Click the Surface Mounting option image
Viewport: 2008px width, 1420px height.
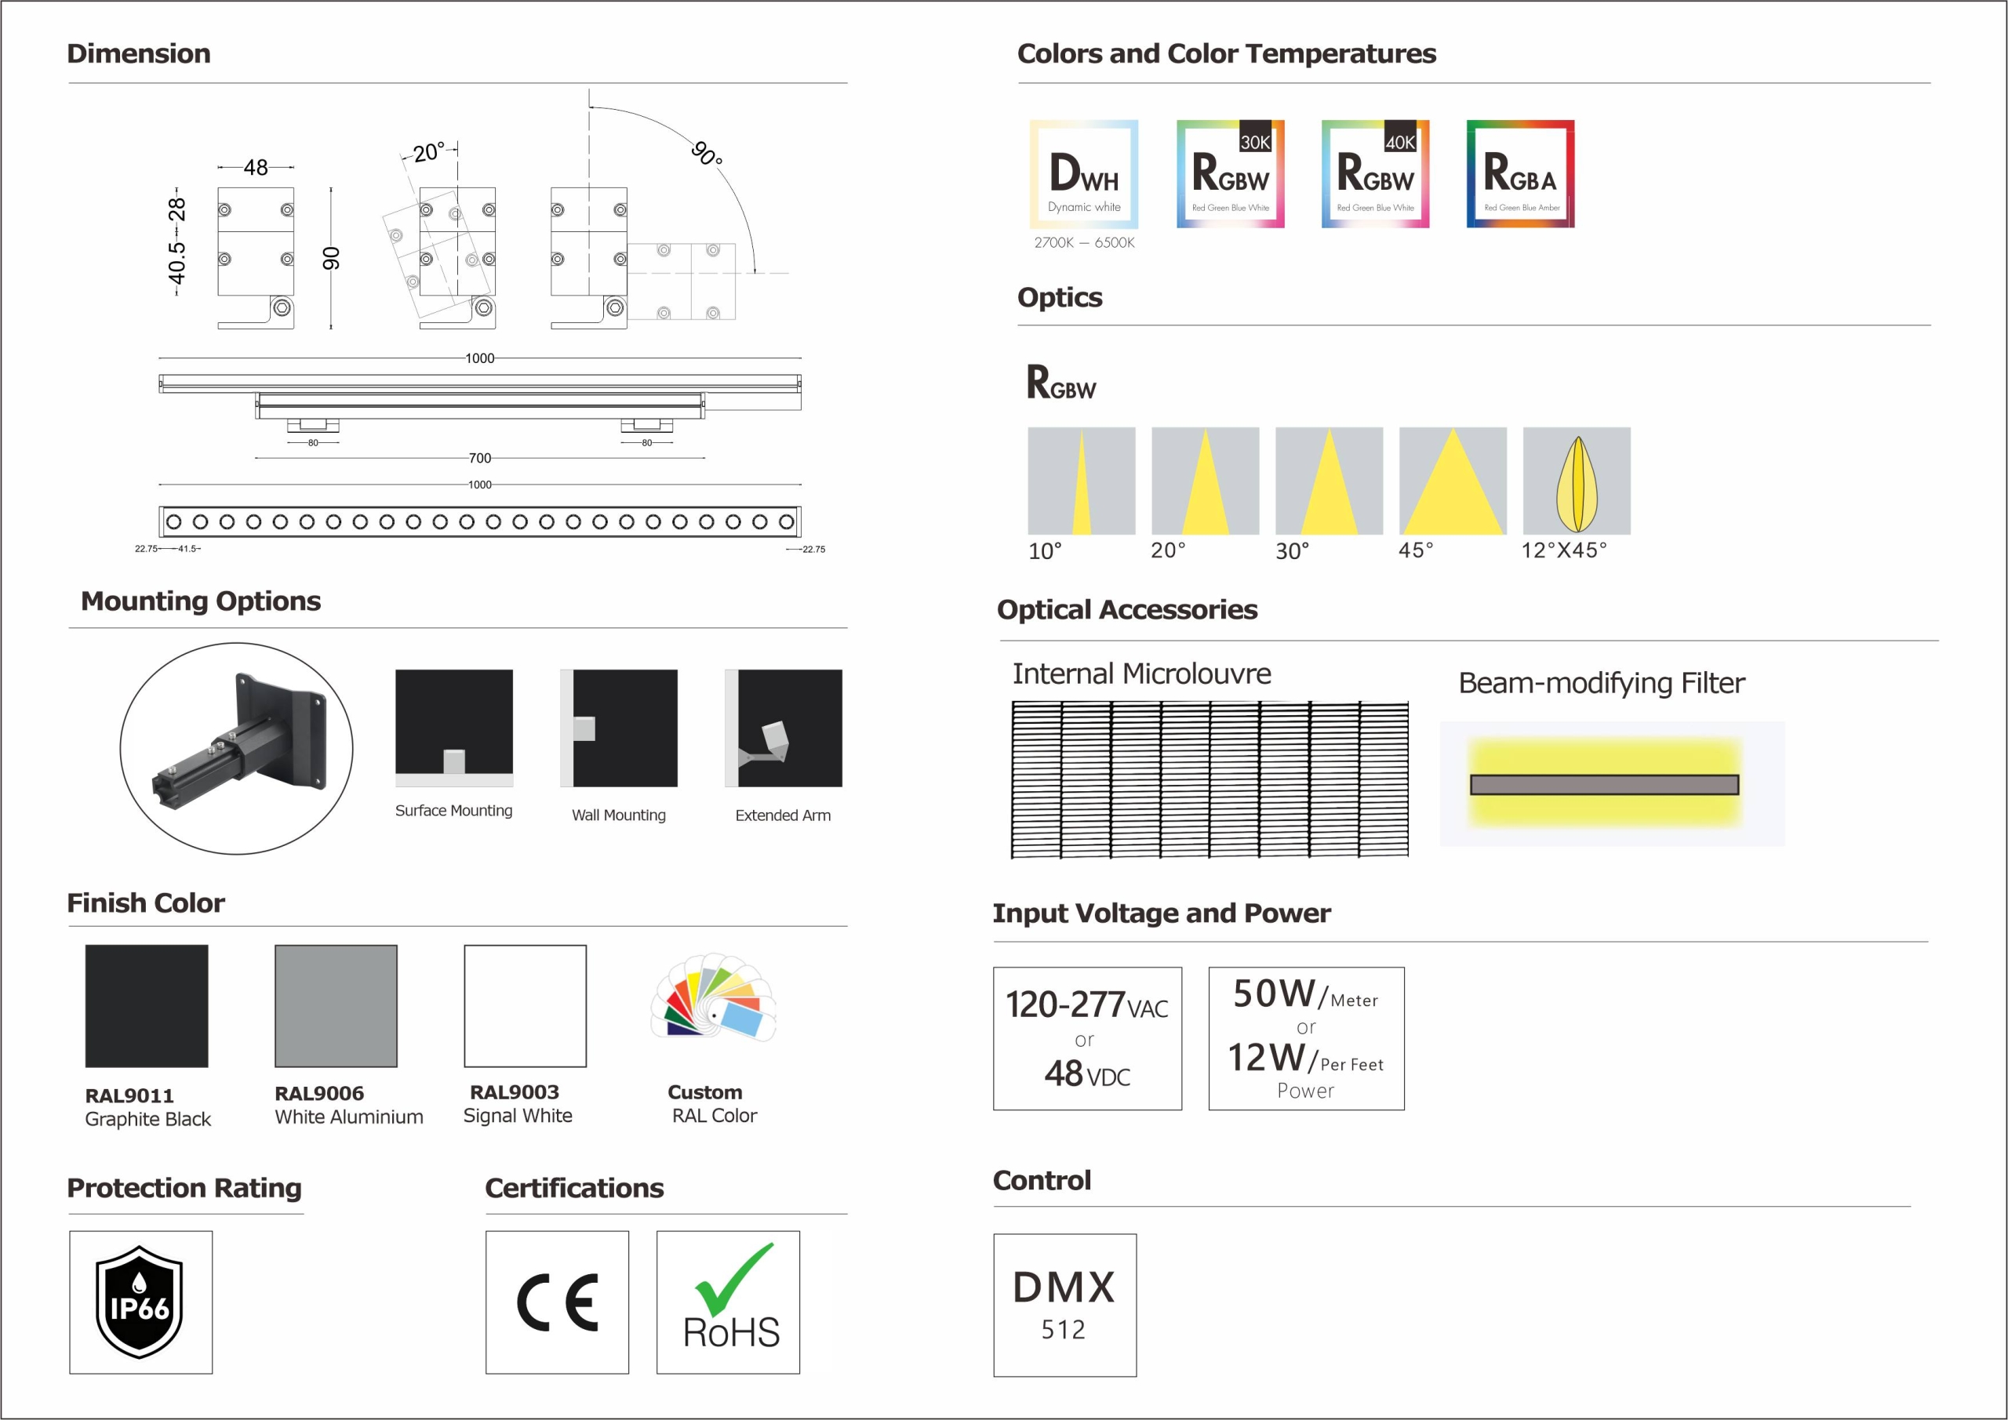click(454, 728)
